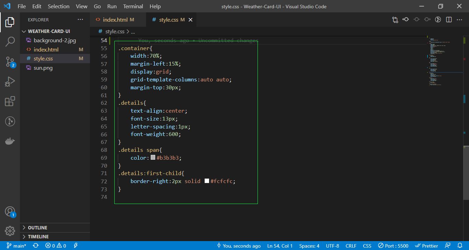Click line number 62

(x=104, y=103)
